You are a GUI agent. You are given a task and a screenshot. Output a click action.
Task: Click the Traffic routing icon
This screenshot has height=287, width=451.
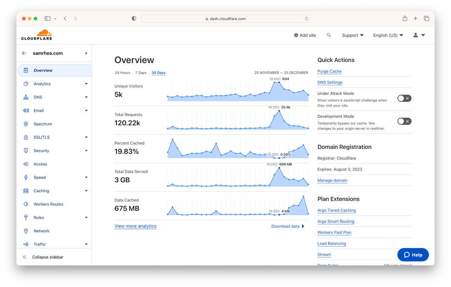click(26, 244)
